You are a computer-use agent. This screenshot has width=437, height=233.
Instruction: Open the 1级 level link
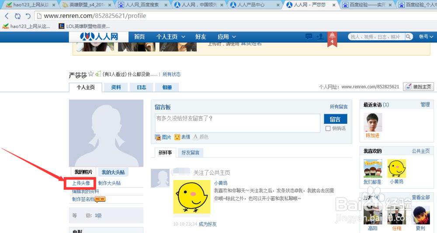pos(98,216)
